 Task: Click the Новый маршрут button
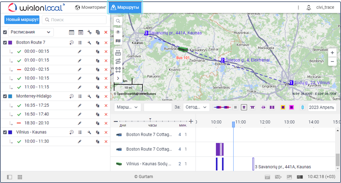point(22,20)
